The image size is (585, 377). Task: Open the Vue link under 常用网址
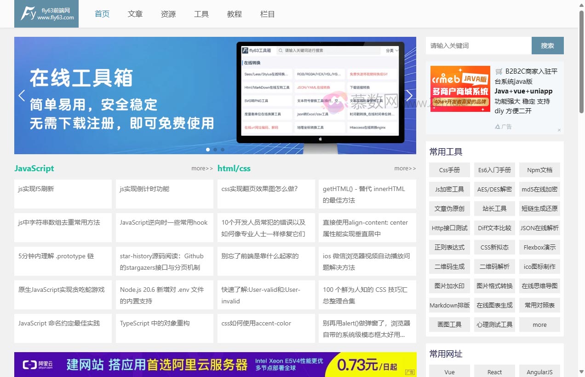point(449,372)
